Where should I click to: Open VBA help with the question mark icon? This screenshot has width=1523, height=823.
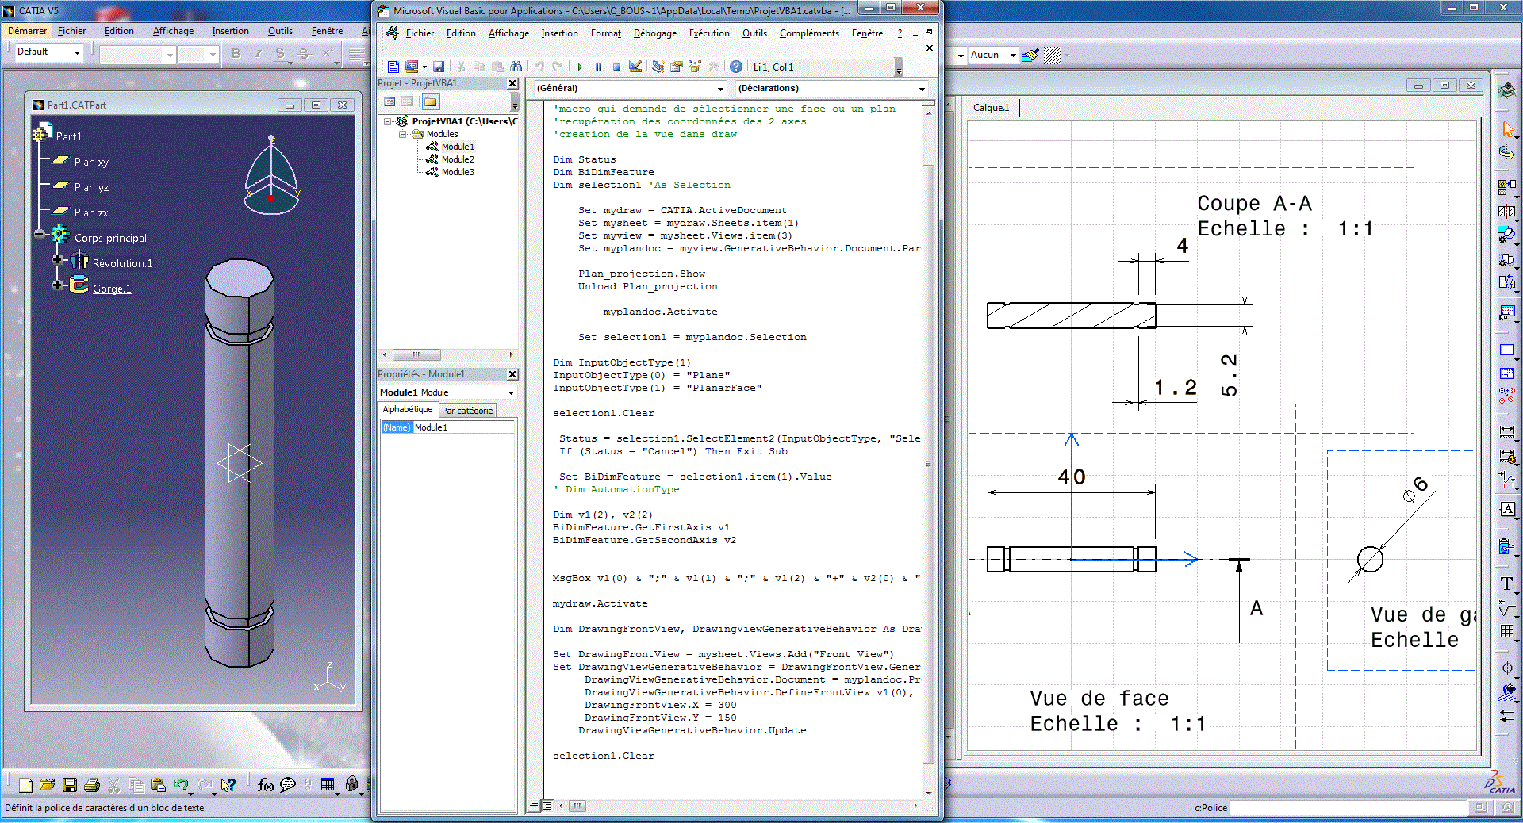[736, 67]
